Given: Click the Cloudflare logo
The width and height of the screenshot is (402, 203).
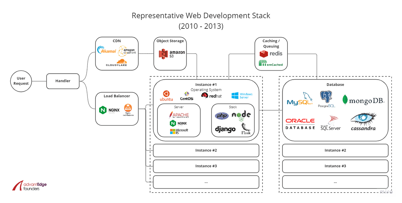Looking at the screenshot, I should (116, 63).
